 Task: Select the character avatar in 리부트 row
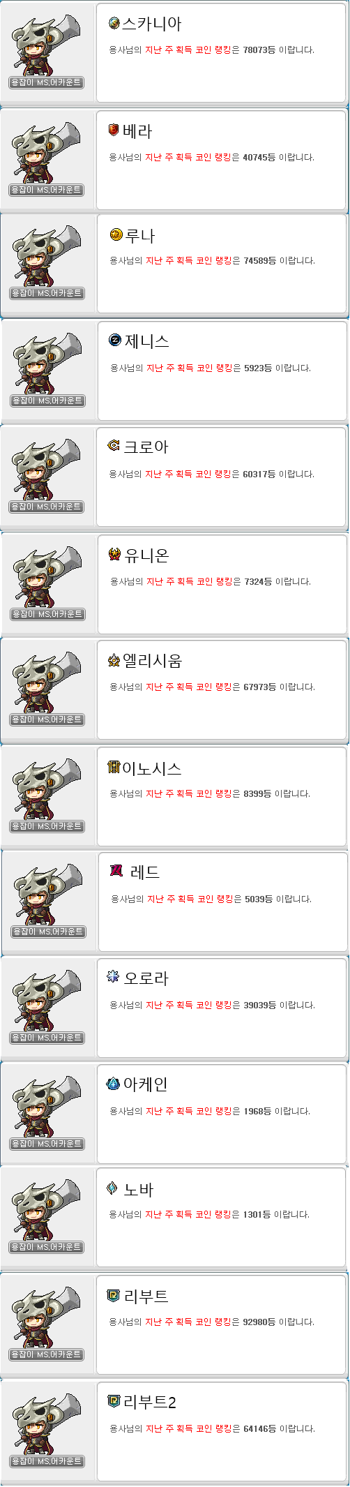click(x=47, y=1318)
